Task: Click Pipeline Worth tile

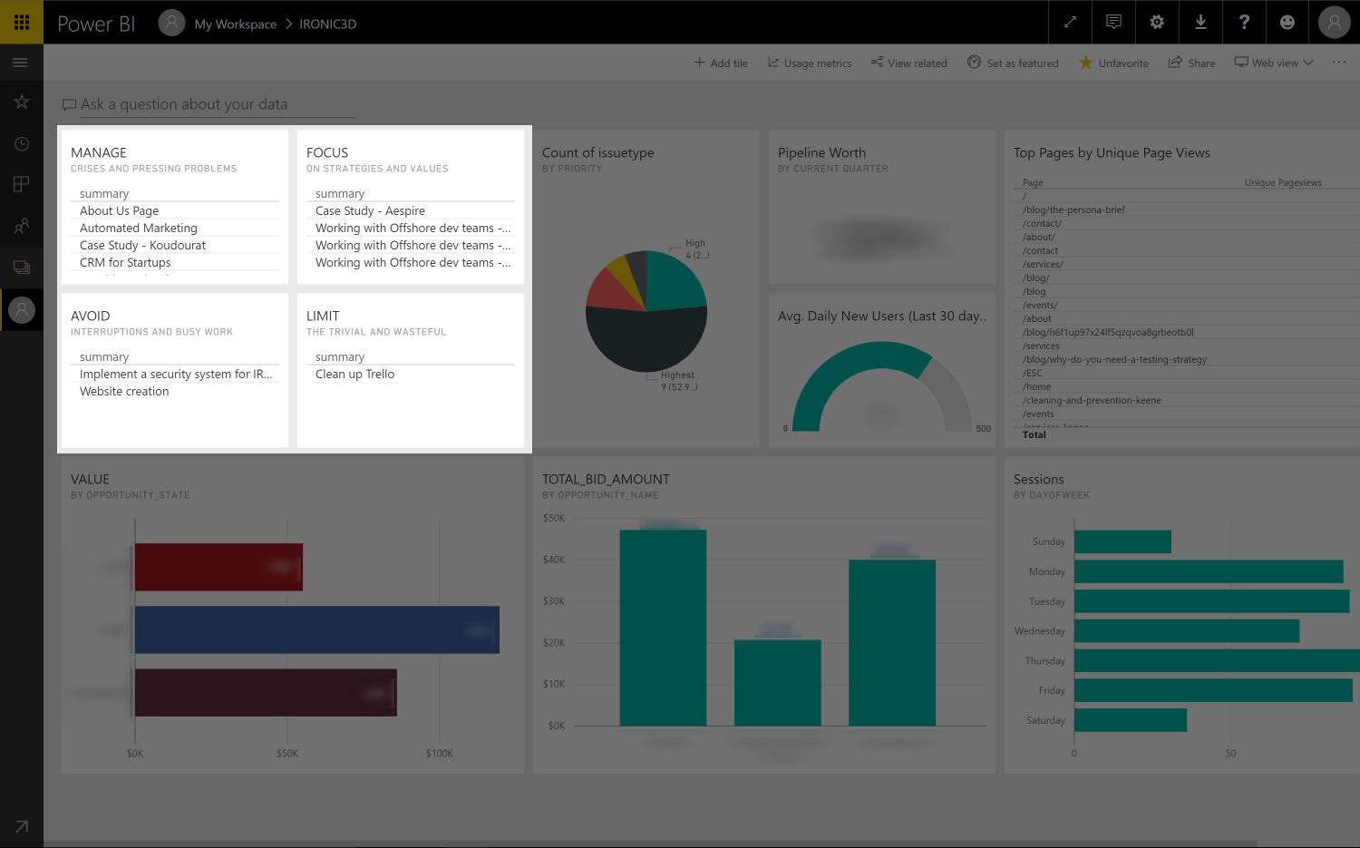Action: 881,207
